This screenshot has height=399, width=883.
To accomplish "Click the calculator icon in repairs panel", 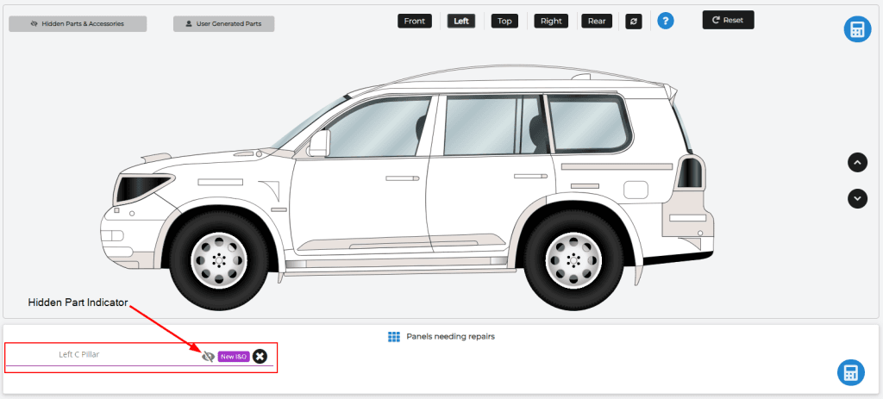I will coord(850,372).
